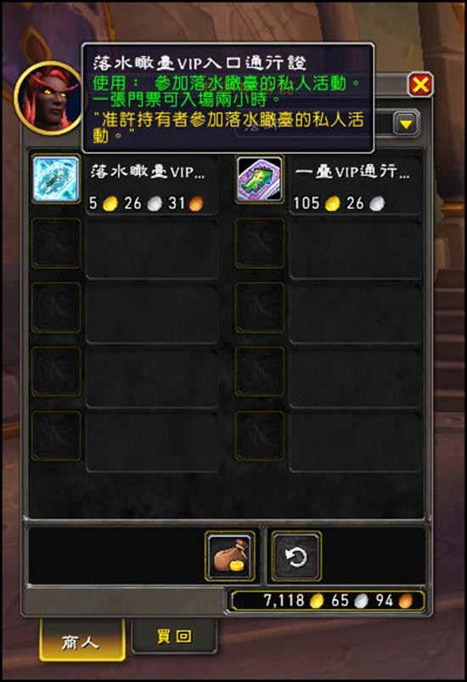Click the gold coin icon in money bar
The height and width of the screenshot is (682, 467).
click(317, 601)
